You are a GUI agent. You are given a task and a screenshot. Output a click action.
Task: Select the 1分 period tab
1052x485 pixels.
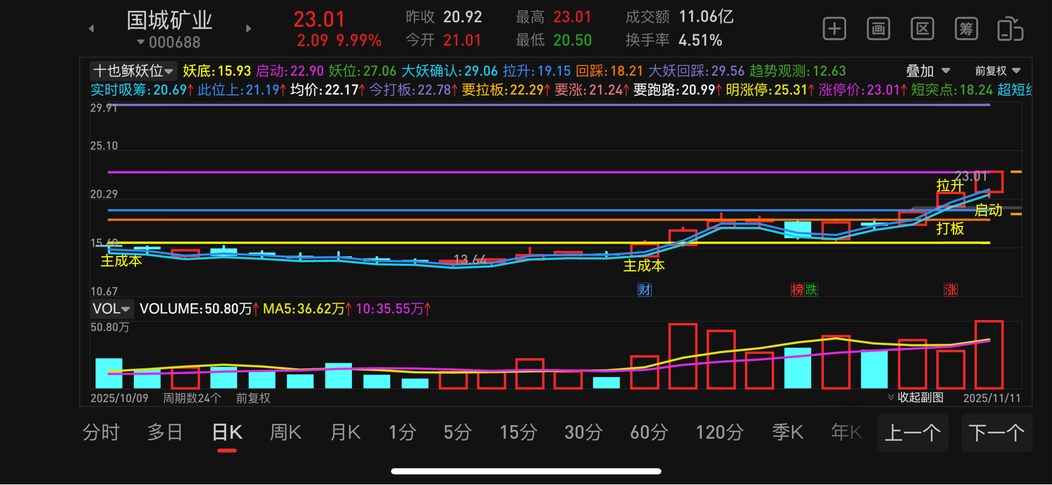point(402,433)
